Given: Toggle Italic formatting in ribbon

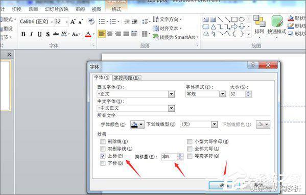Looking at the screenshot, I should point(31,34).
